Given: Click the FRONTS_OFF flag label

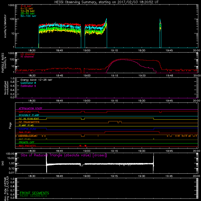Looking at the screenshot, I should coord(27,142).
